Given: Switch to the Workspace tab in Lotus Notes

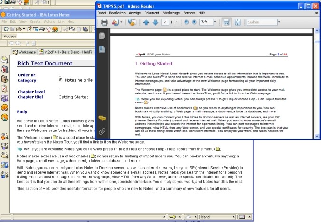Looking at the screenshot, I should click(x=24, y=52).
